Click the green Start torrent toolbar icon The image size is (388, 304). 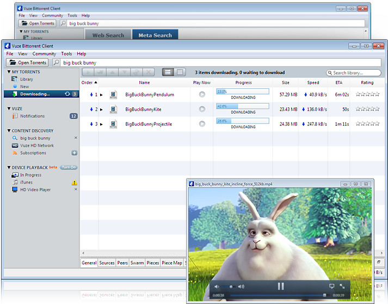pyautogui.click(x=88, y=72)
